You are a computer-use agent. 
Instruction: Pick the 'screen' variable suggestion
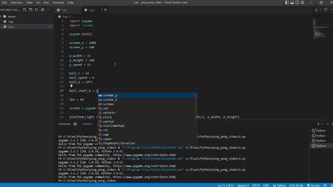click(x=147, y=104)
